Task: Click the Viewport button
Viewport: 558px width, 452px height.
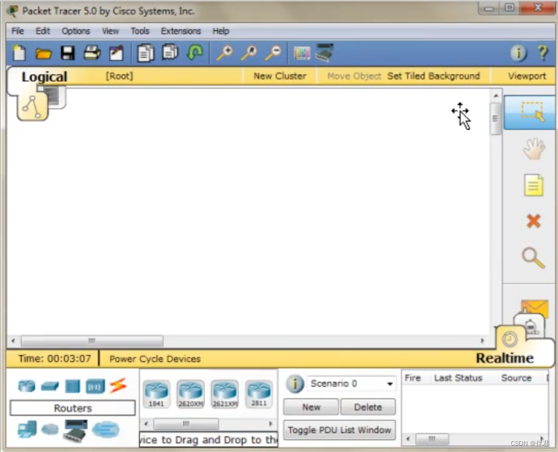Action: tap(527, 76)
